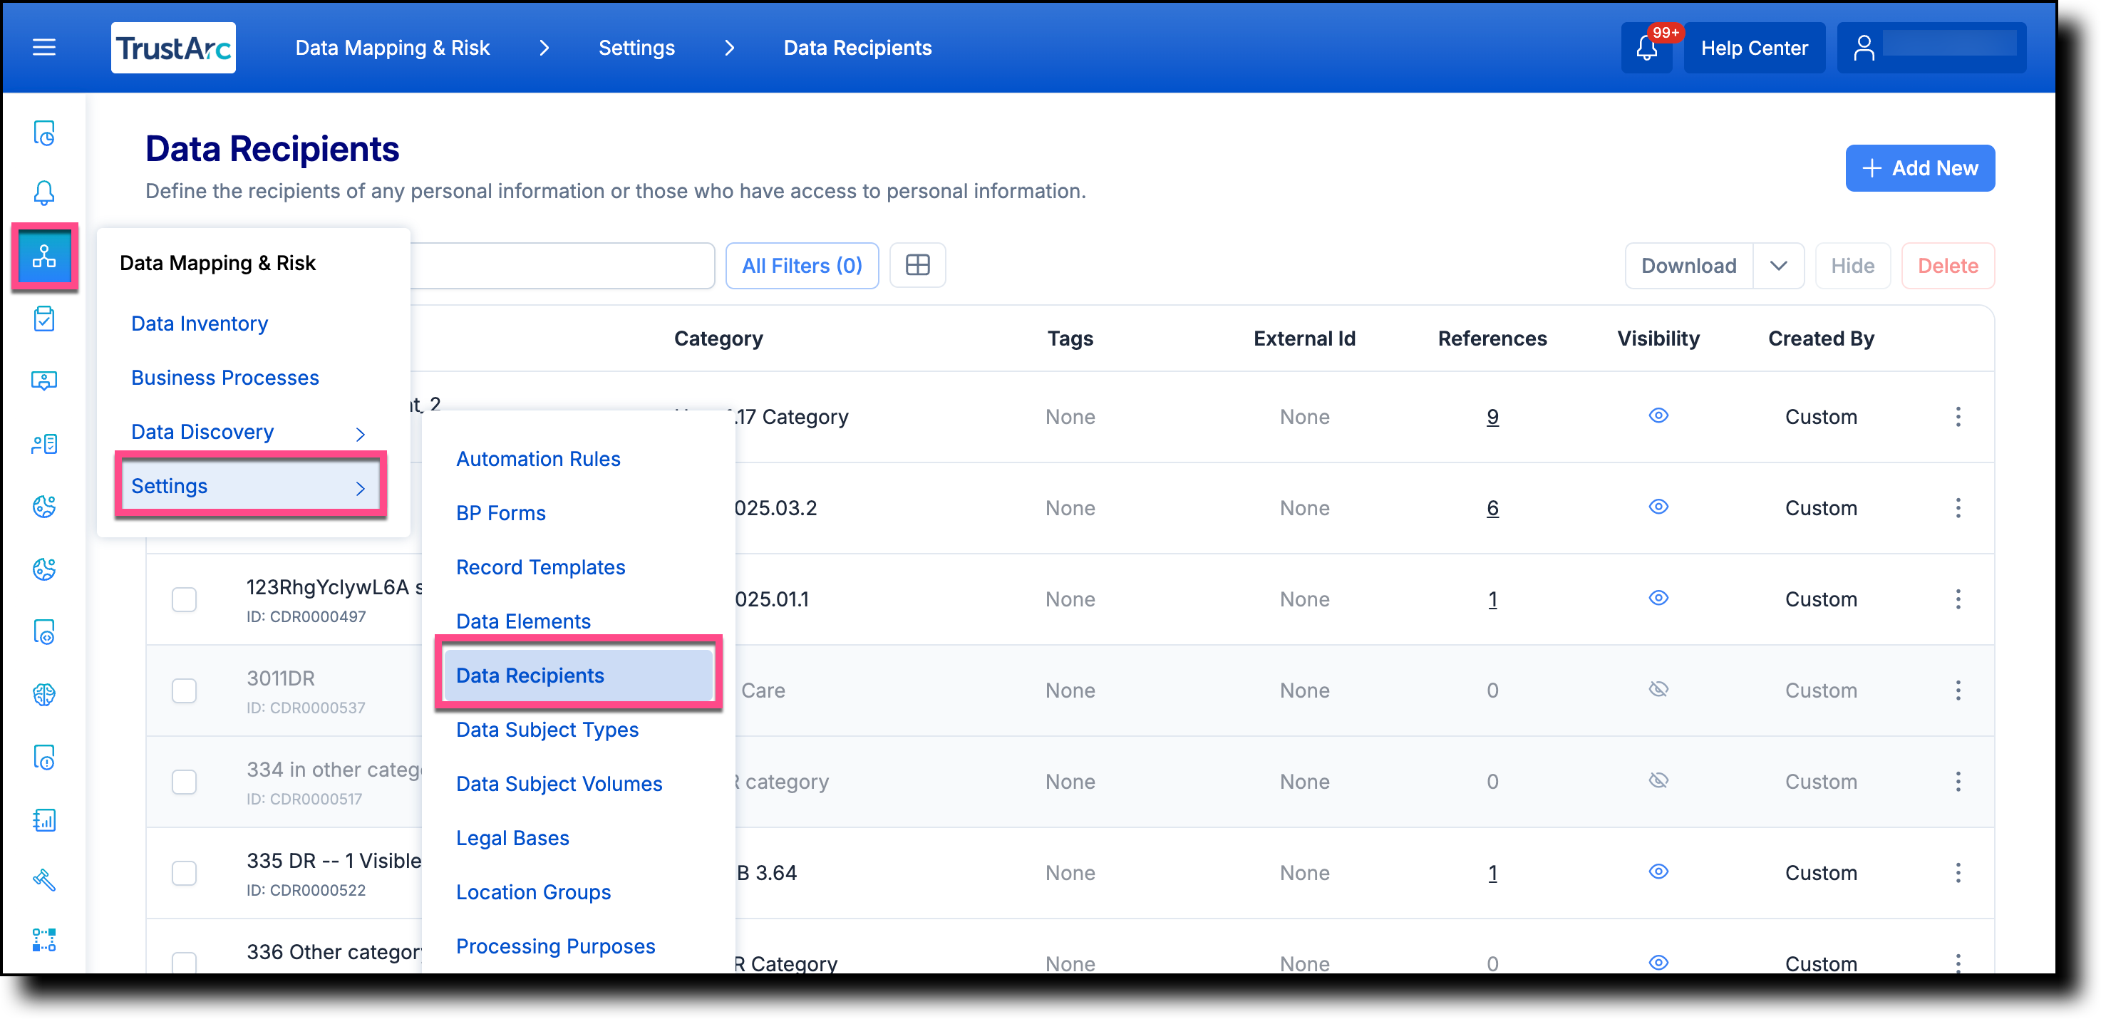Open the notifications bell with 99+ badge
The width and height of the screenshot is (2101, 1019).
tap(1646, 47)
